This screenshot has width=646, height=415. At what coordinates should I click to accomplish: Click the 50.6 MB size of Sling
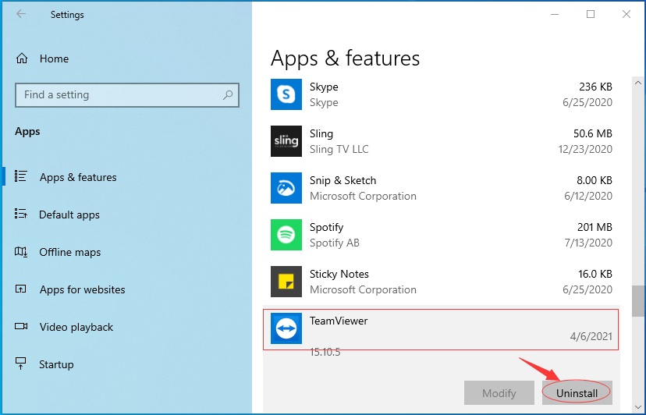point(592,133)
